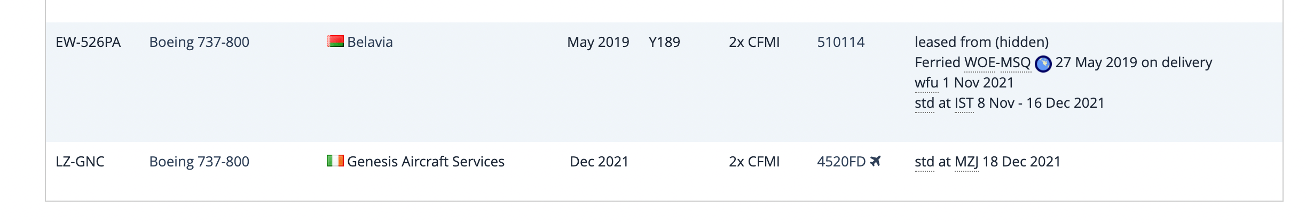Click the May 2019 delivery date
This screenshot has width=1306, height=223.
(598, 42)
